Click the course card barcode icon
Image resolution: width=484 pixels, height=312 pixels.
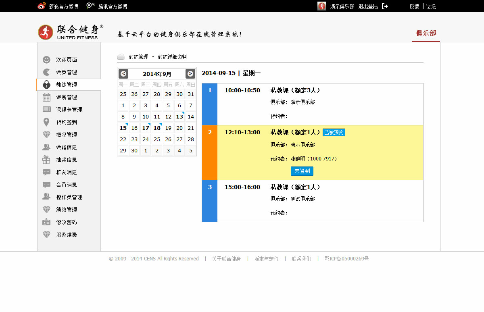click(47, 110)
